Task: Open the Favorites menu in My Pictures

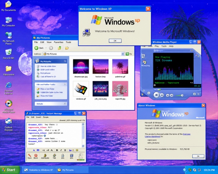Action: pyautogui.click(x=58, y=42)
